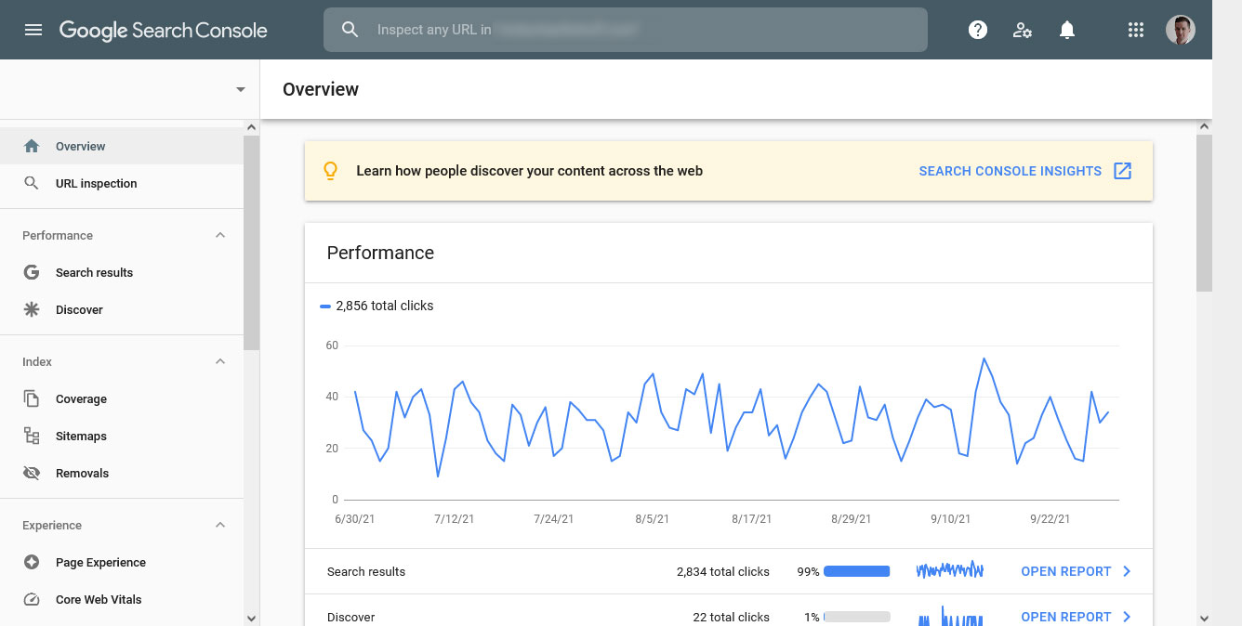Click chevron next to Search results Open Report
This screenshot has width=1242, height=626.
(1127, 571)
